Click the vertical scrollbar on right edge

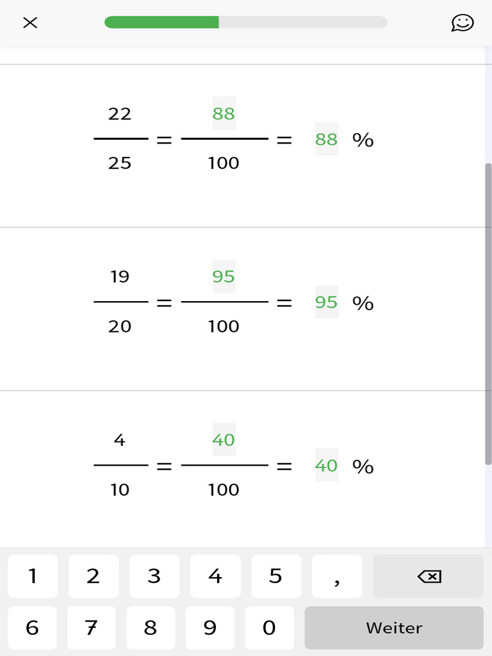[x=488, y=314]
